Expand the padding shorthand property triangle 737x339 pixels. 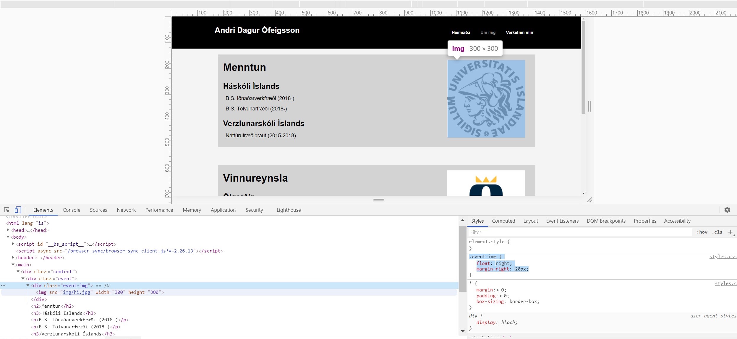pyautogui.click(x=501, y=296)
